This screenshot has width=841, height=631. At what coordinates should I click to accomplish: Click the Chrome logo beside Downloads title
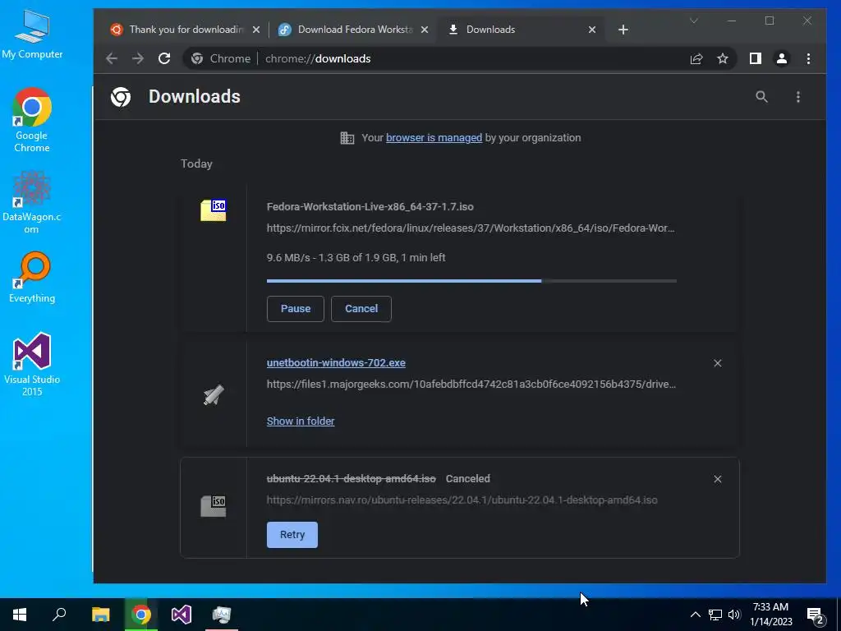(x=121, y=97)
